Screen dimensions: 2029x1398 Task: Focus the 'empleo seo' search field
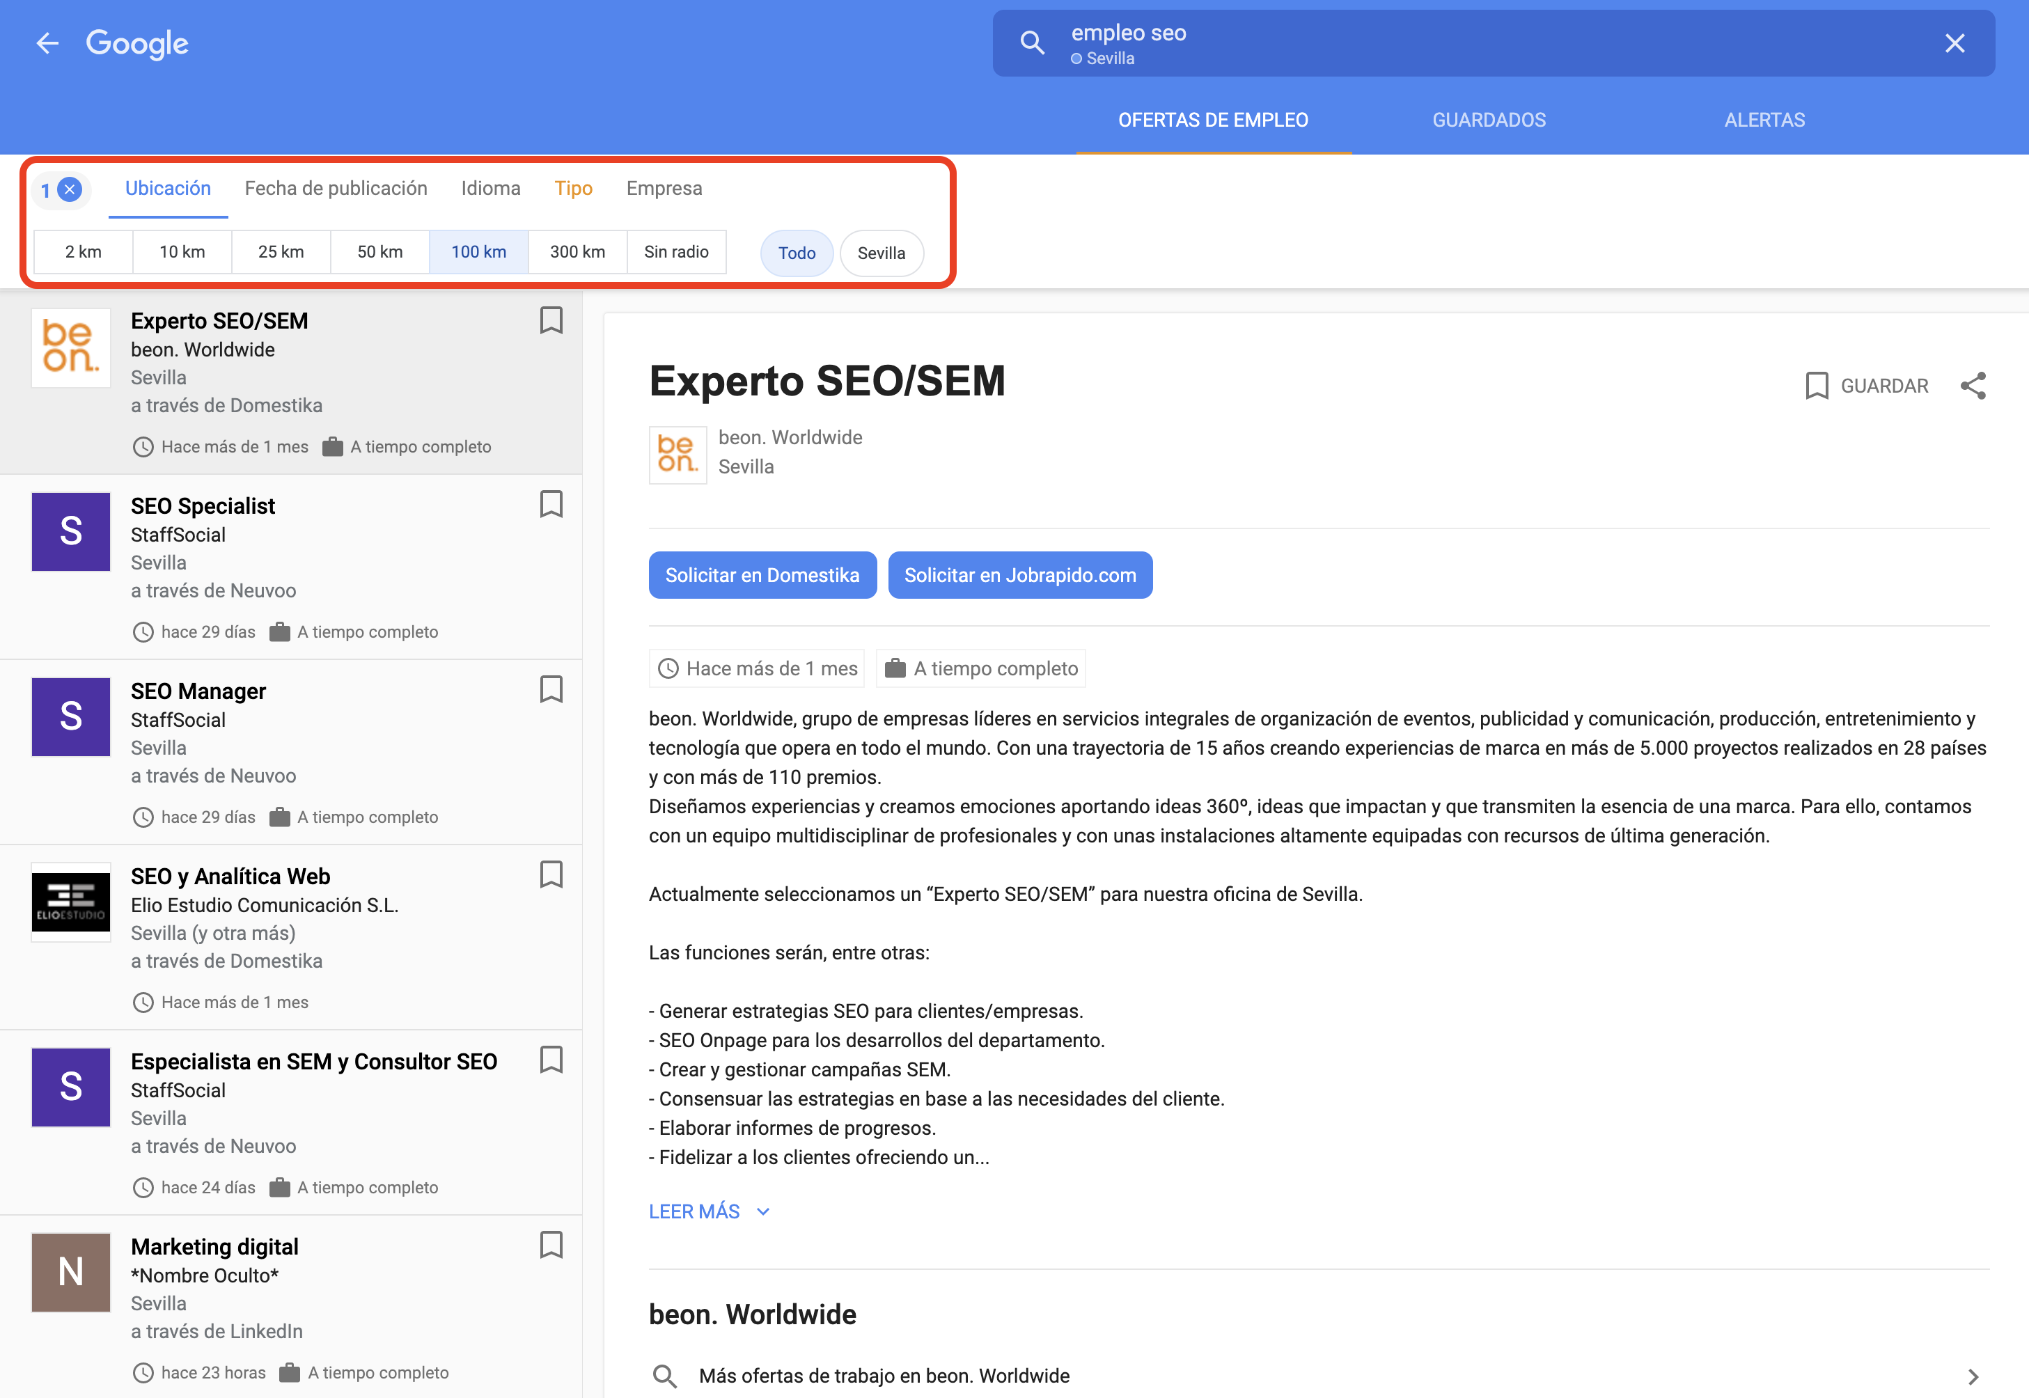point(1493,43)
